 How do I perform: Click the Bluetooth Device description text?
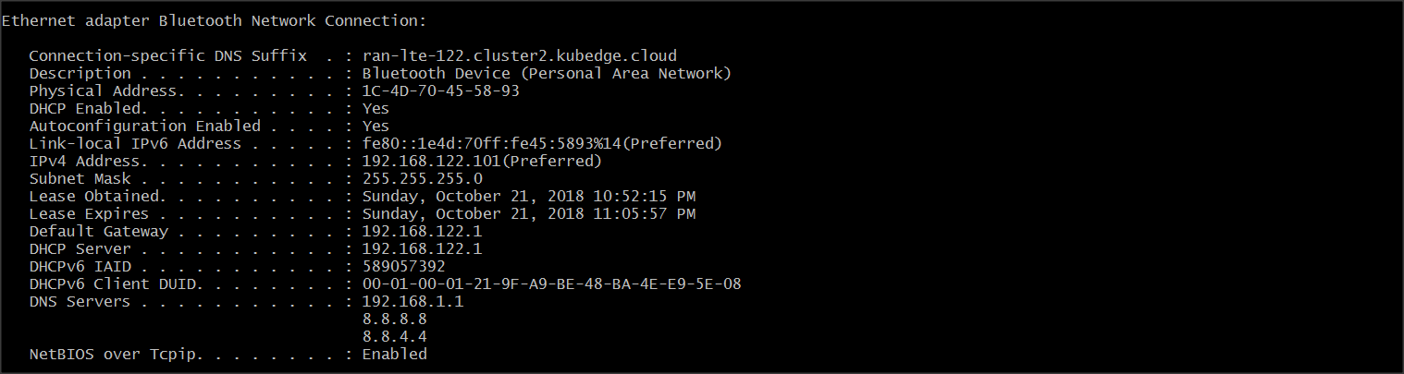point(547,73)
